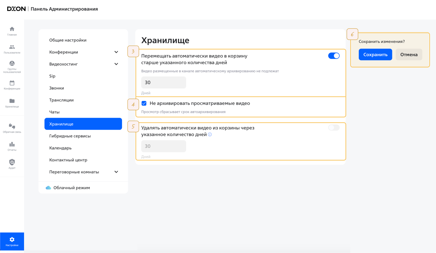
Task: Expand Переговорные комнаты submenu chevron
Action: click(x=116, y=172)
